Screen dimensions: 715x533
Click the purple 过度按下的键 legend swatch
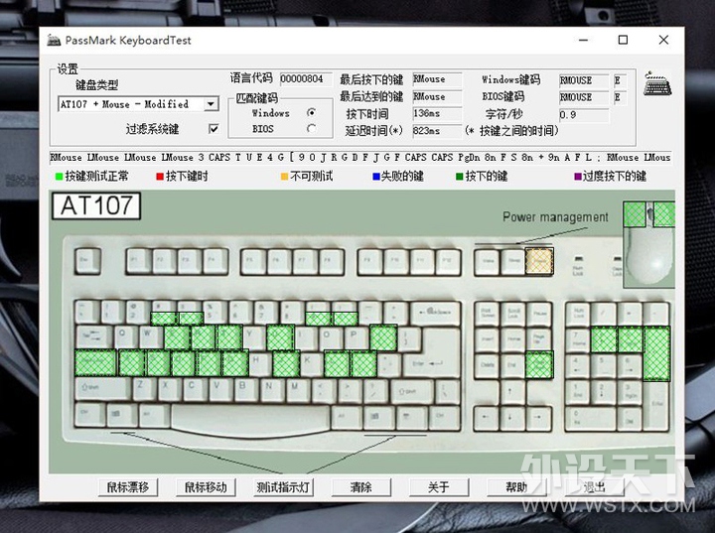578,177
